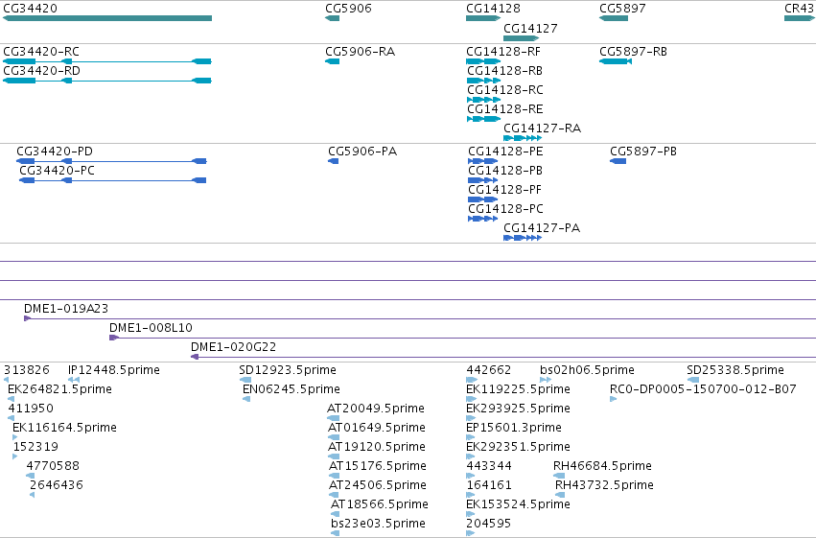Click EST AT15176.5prime
Image resolution: width=816 pixels, height=538 pixels.
[x=334, y=476]
